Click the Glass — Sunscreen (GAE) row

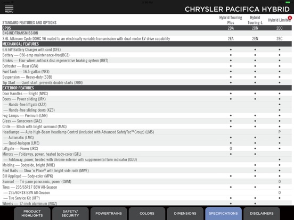[147, 121]
